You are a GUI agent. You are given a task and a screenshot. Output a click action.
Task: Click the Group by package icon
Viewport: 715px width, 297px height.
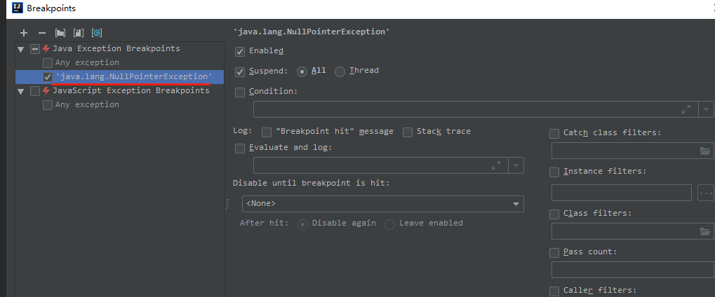coord(60,33)
